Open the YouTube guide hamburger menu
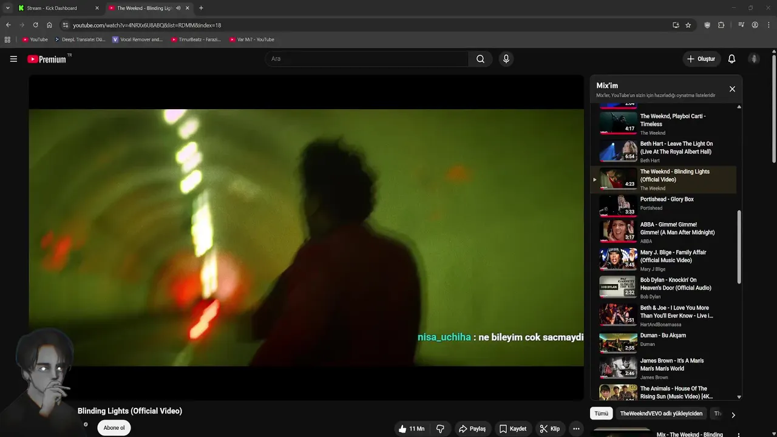 tap(13, 59)
